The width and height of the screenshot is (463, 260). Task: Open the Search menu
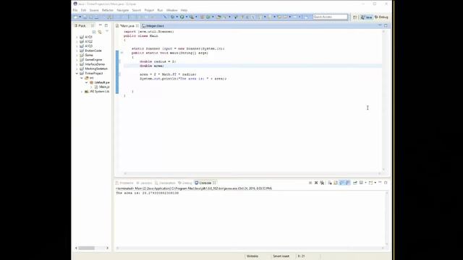137,10
